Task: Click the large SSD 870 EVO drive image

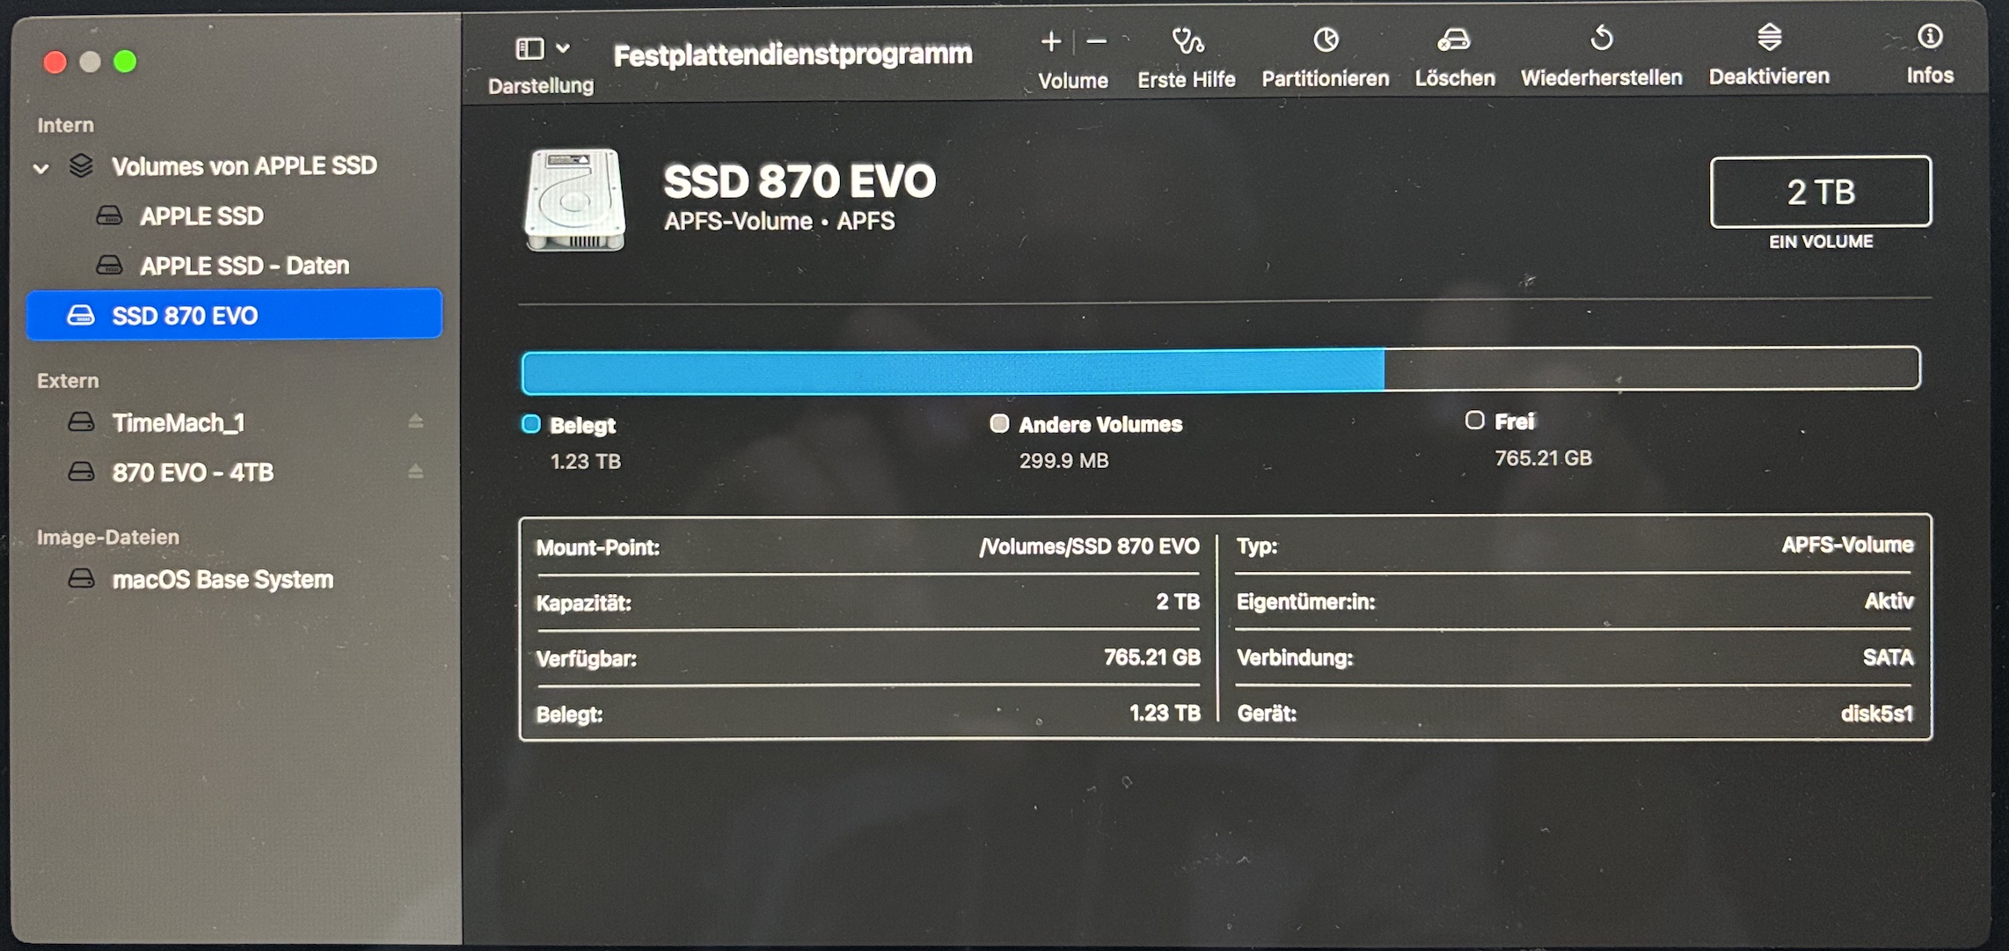Action: click(574, 201)
